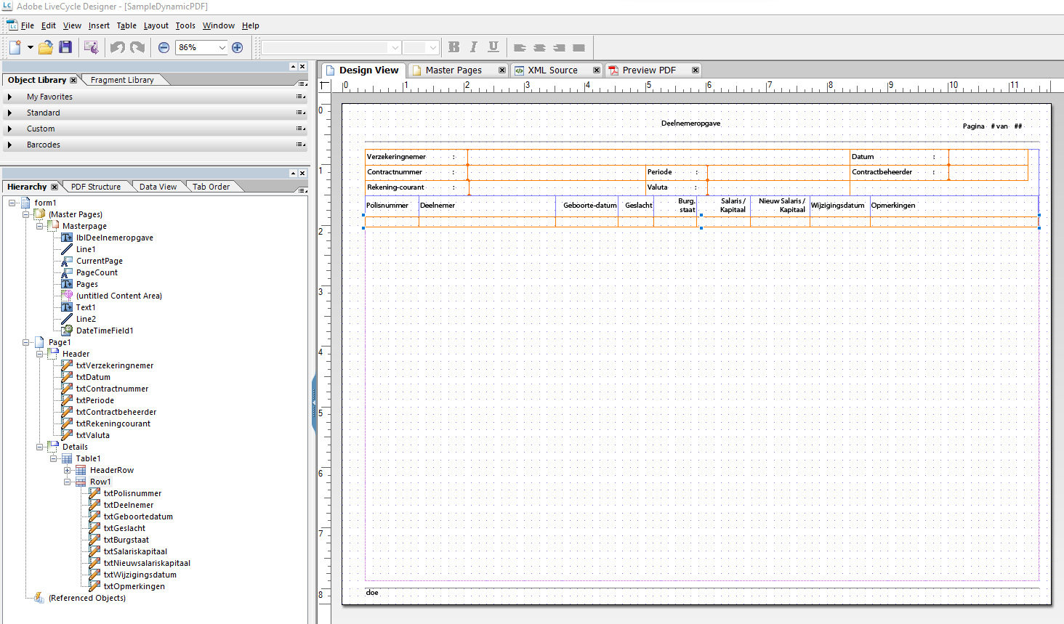The height and width of the screenshot is (624, 1064).
Task: Click the Undo toolbar arrow
Action: coord(117,47)
